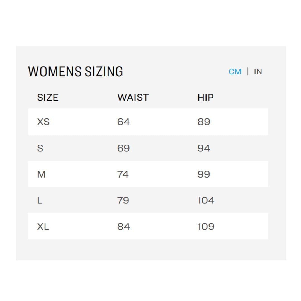Select waist value 69
This screenshot has width=301, height=301.
coord(123,148)
